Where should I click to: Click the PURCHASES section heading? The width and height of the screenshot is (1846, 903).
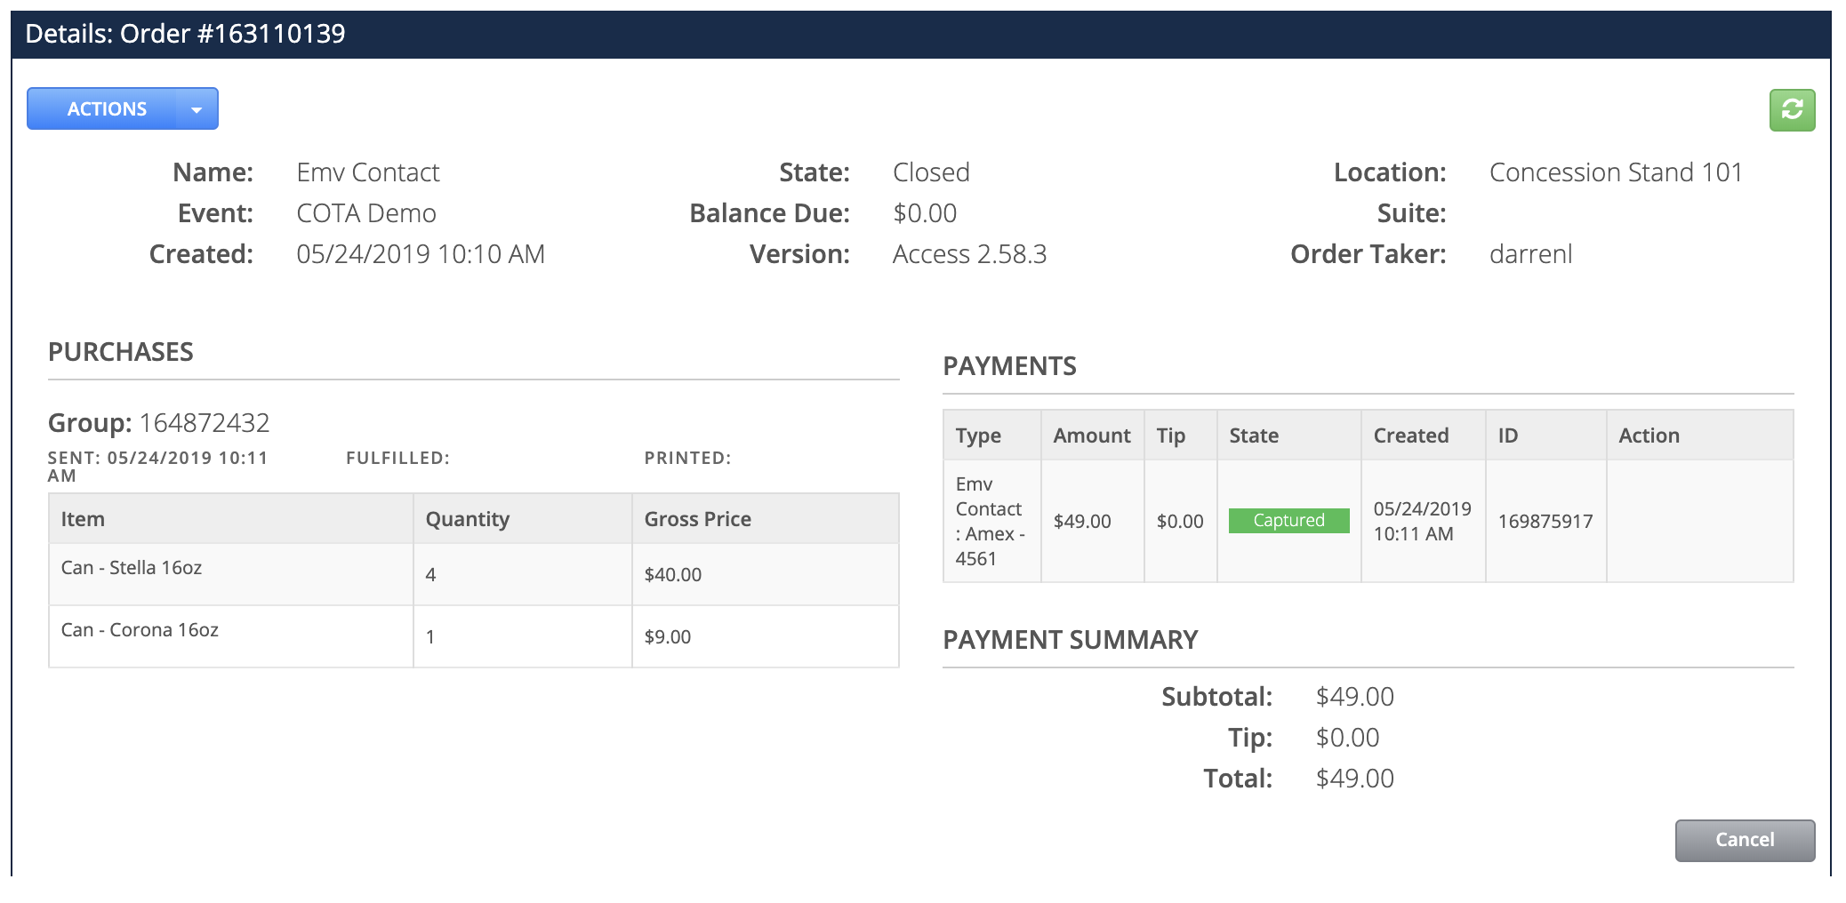tap(121, 352)
